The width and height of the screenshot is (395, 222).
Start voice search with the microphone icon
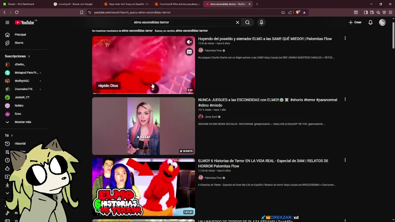pos(261,22)
